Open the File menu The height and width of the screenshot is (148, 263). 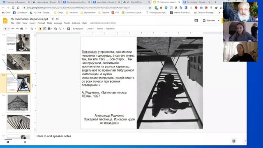click(x=13, y=23)
